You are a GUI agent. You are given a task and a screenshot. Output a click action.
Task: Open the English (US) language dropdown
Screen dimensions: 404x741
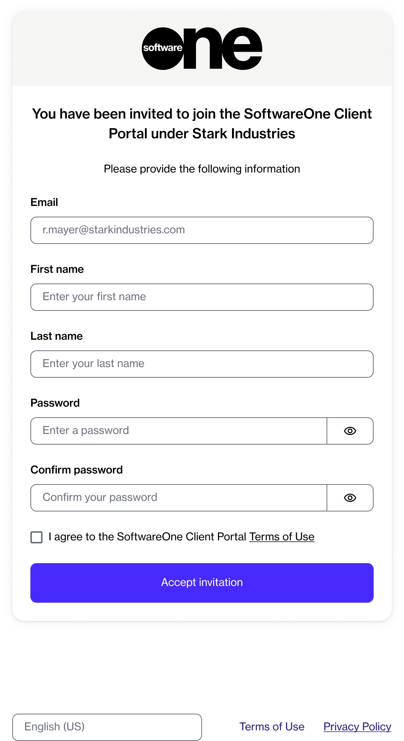coord(107,727)
